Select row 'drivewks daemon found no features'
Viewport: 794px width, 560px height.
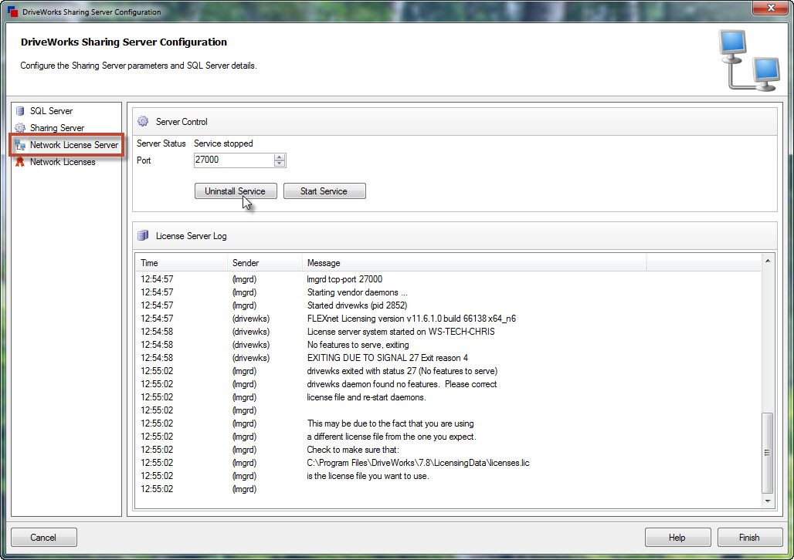pos(448,384)
